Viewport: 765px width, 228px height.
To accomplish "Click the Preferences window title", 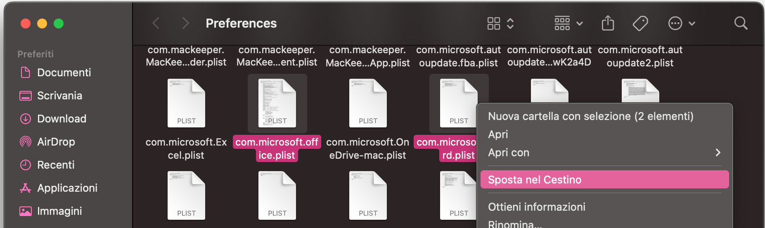I will click(x=241, y=24).
